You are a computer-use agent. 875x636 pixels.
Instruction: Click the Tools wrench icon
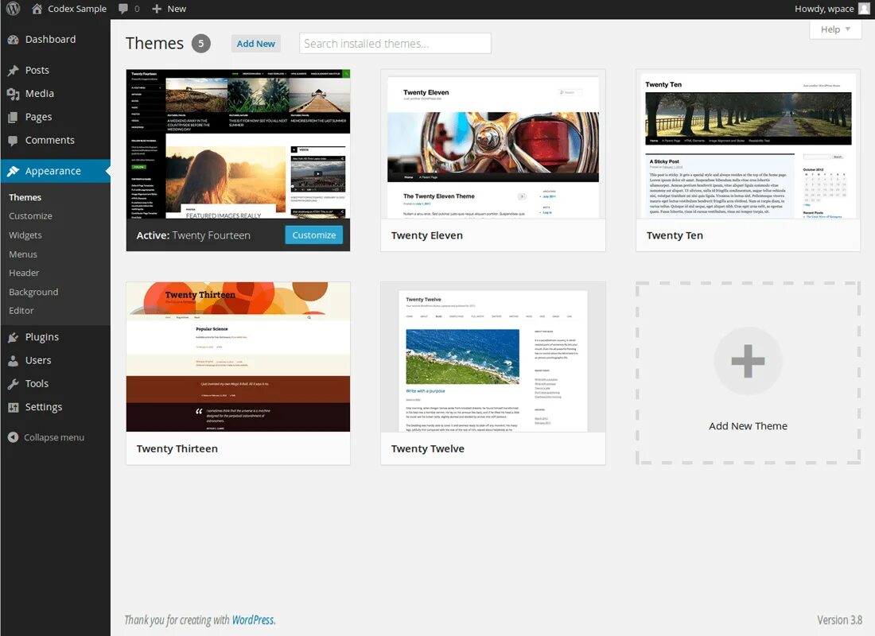pos(14,384)
